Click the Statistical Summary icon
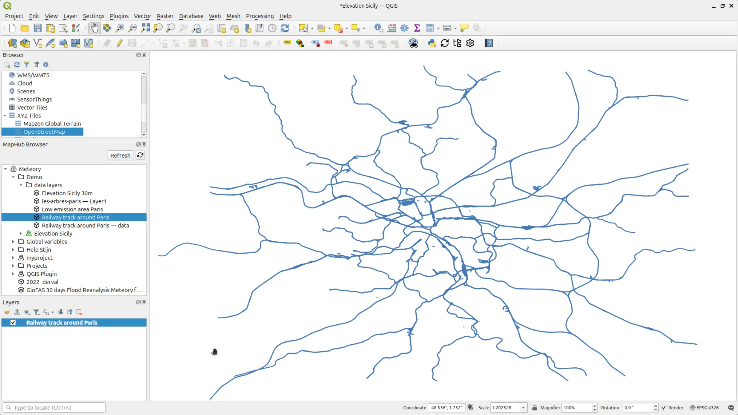The image size is (738, 415). point(417,28)
